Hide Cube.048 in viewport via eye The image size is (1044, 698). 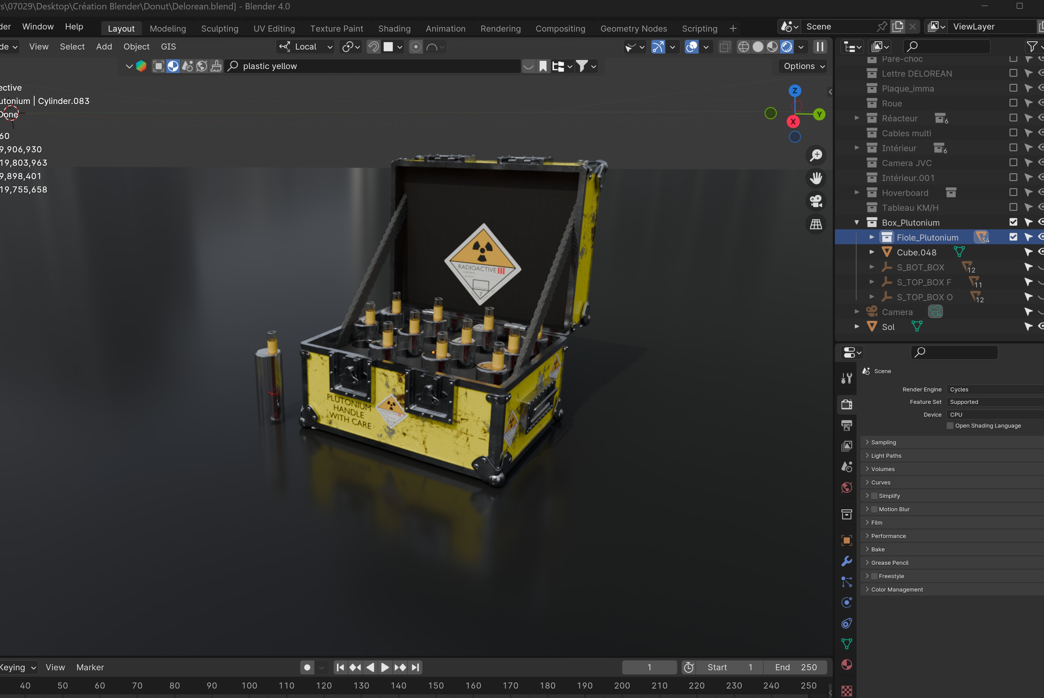click(x=1040, y=252)
